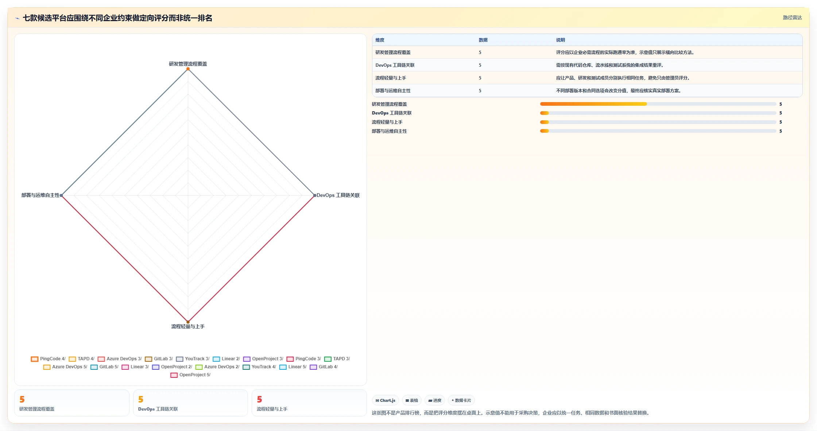This screenshot has width=817, height=431.
Task: Select the 部署与运维自主性 table row cell
Action: coord(393,91)
